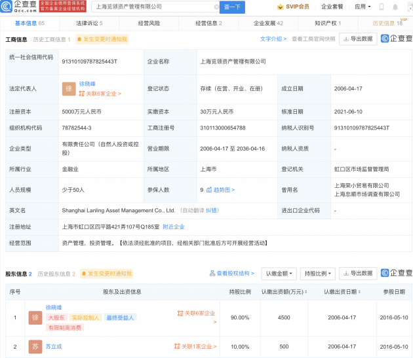This screenshot has height=358, width=413.
Task: Click 徐 avatar in legal representative row
Action: click(x=69, y=89)
